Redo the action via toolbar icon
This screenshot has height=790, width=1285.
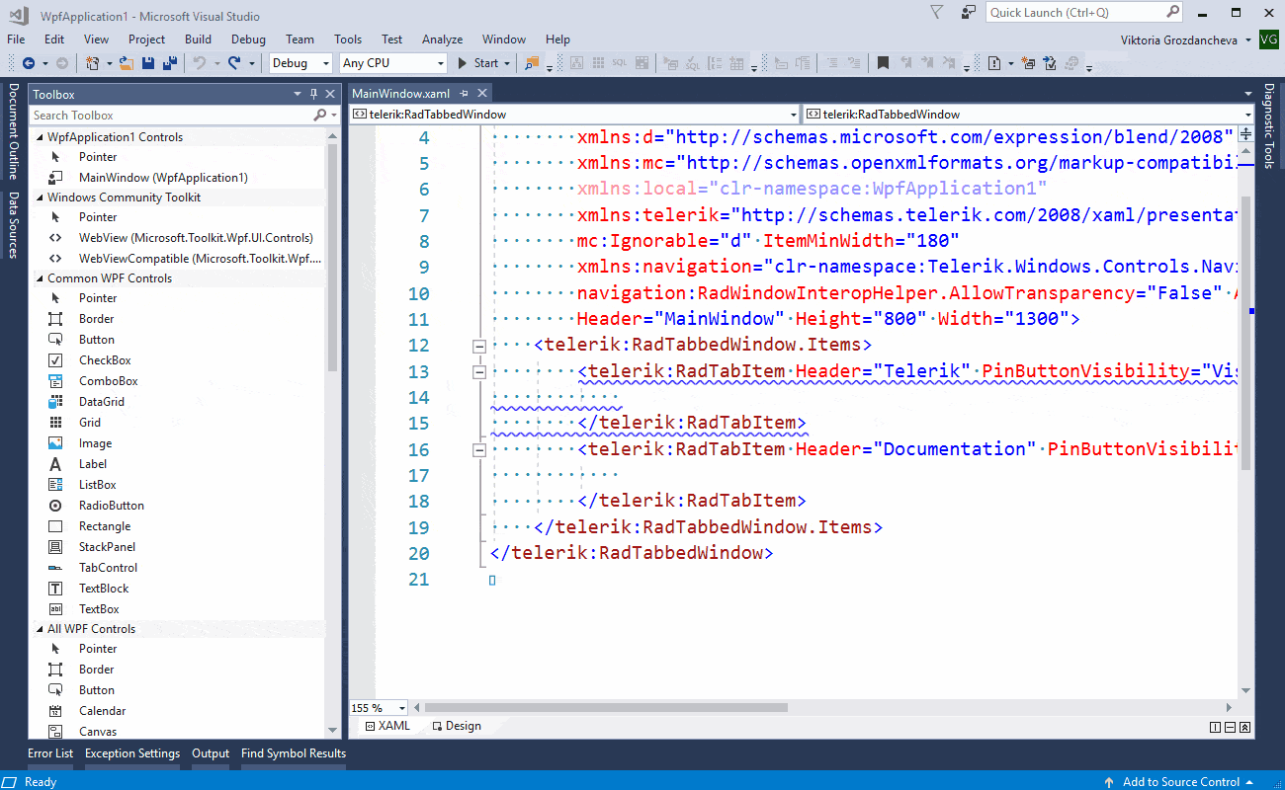[x=234, y=63]
